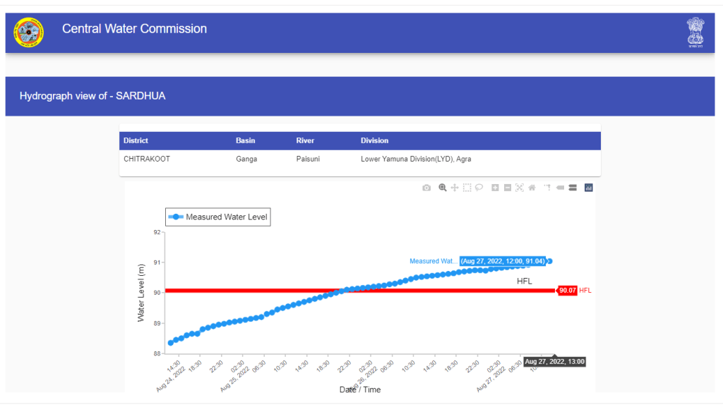
Task: Toggle spike lines on the chart
Action: click(x=547, y=188)
